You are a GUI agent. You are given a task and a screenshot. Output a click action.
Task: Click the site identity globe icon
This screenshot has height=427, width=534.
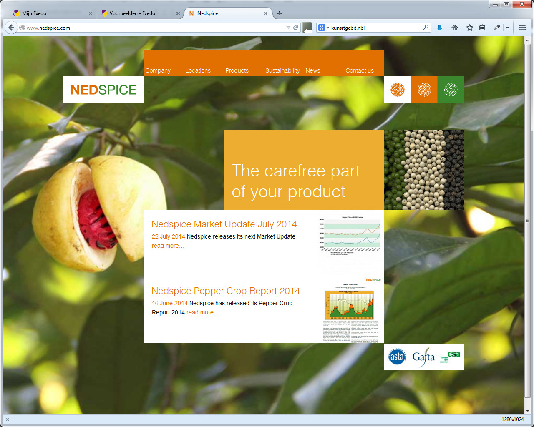pos(22,28)
